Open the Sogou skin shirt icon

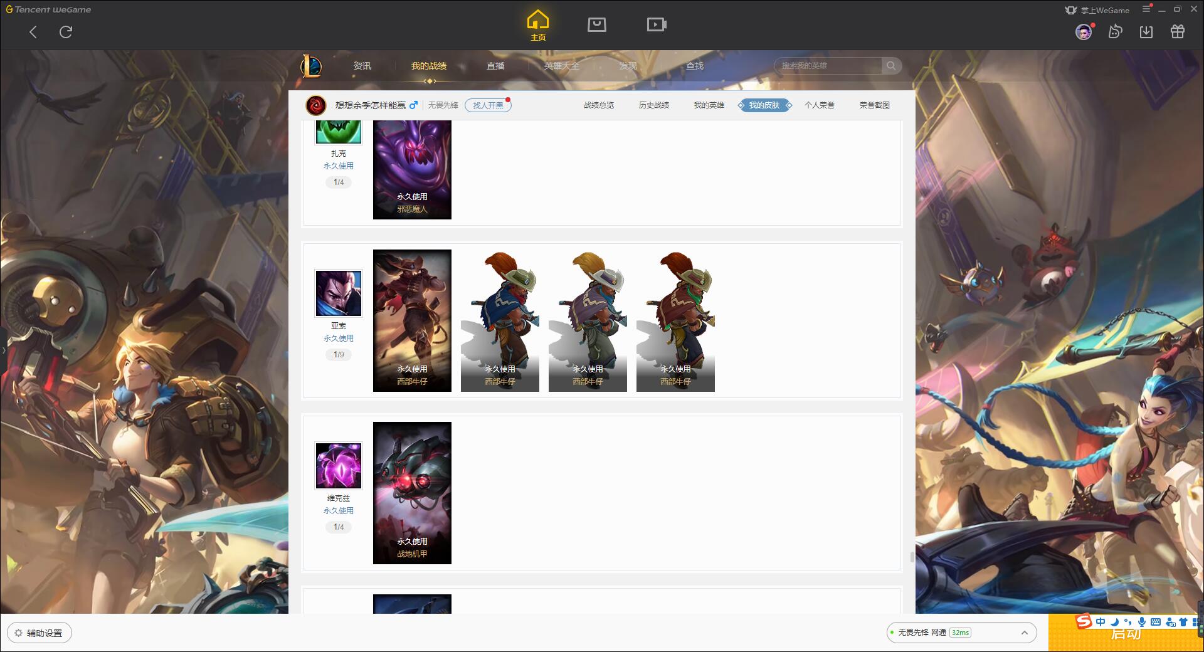pyautogui.click(x=1183, y=622)
